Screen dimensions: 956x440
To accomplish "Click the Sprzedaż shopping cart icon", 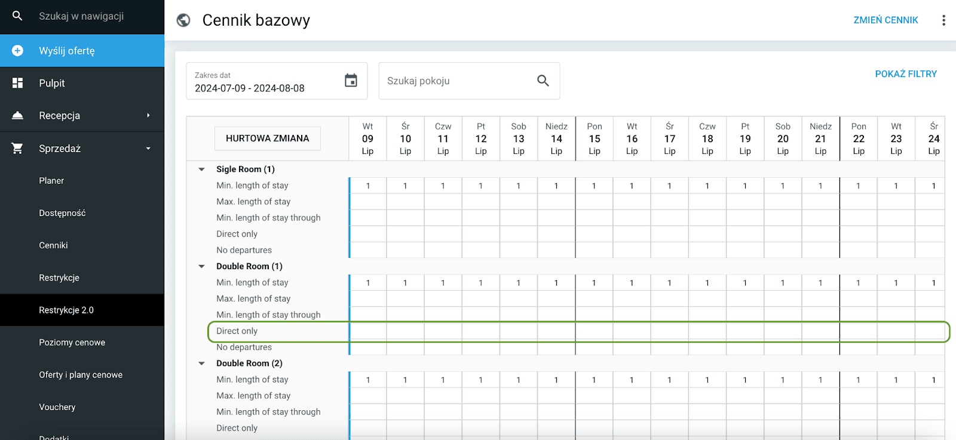I will point(17,148).
